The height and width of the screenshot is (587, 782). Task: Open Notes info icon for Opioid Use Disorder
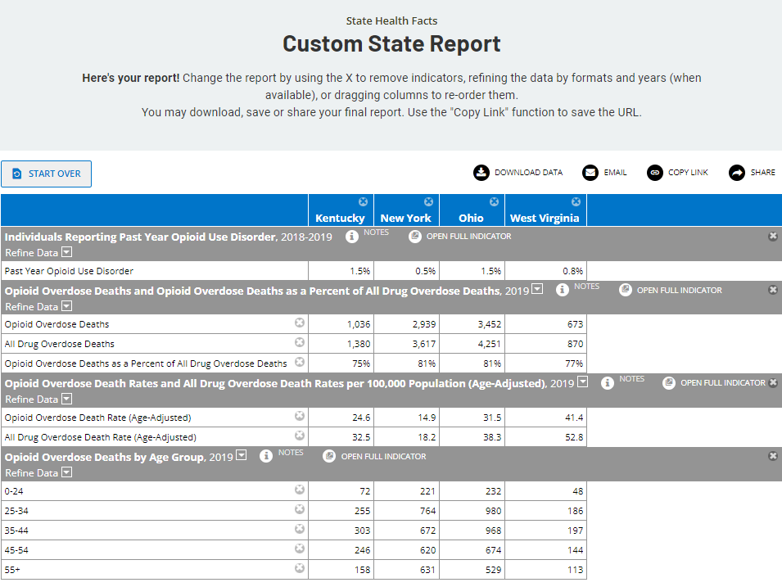tap(352, 237)
